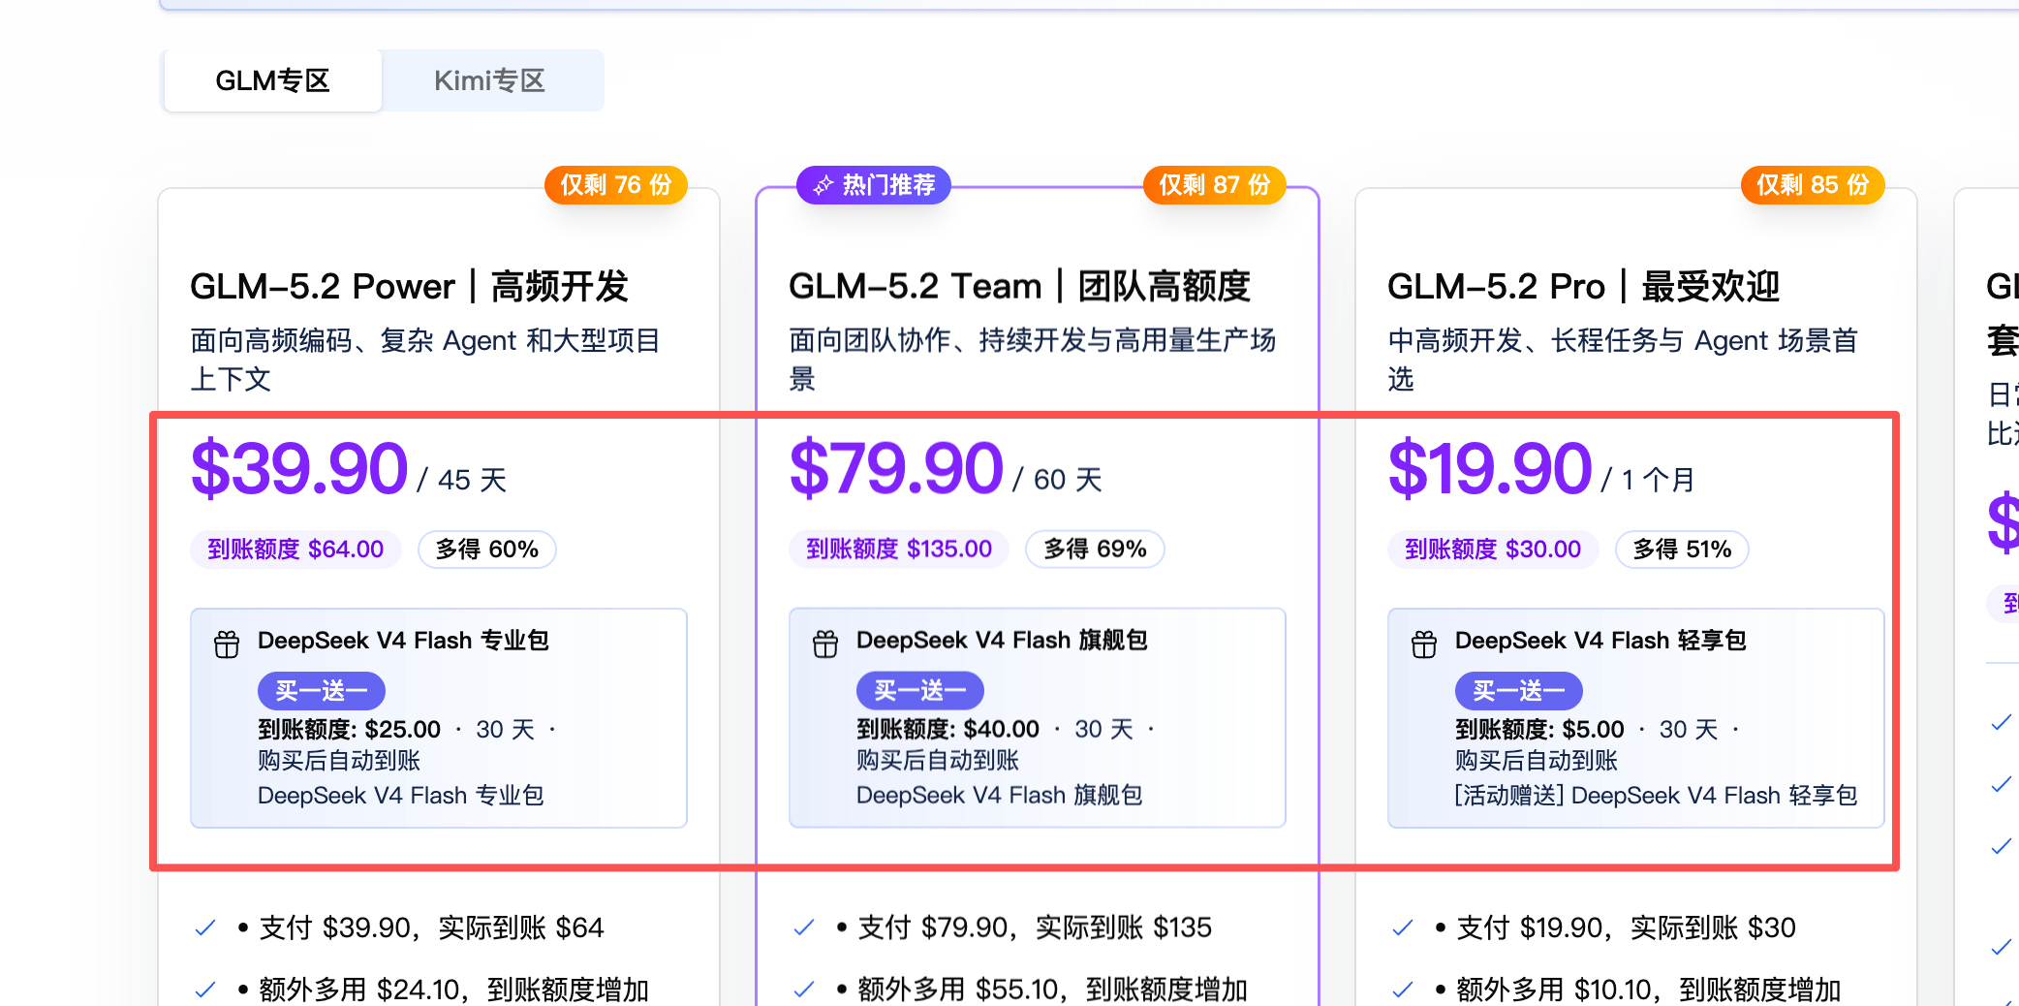Click gift icon beside DeepSeek V4 Flash 旗舰包

pos(825,644)
